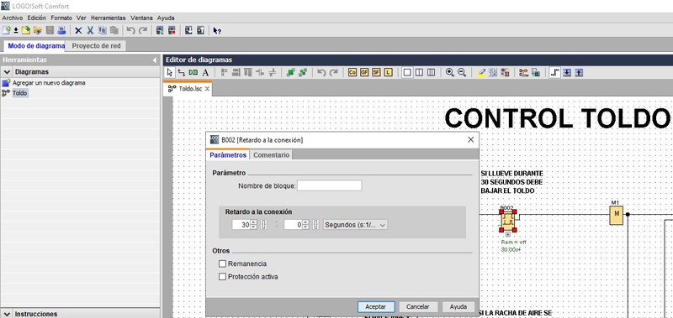Expand the B002 block parameter box
This screenshot has width=673, height=318.
pyautogui.click(x=508, y=235)
